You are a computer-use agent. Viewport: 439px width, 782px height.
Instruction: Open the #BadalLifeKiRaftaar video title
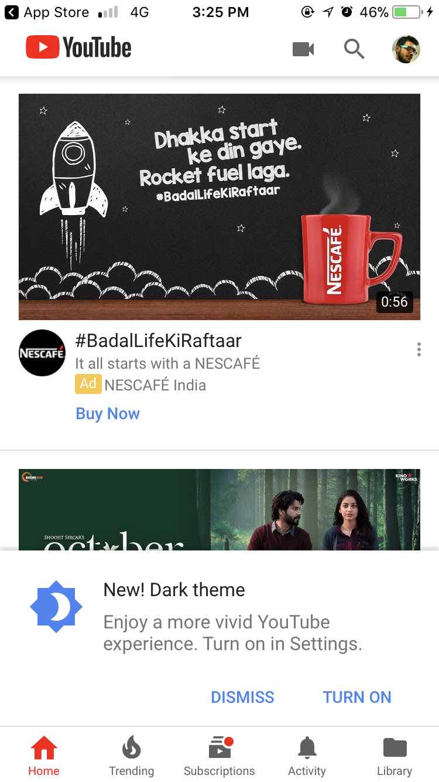(158, 341)
